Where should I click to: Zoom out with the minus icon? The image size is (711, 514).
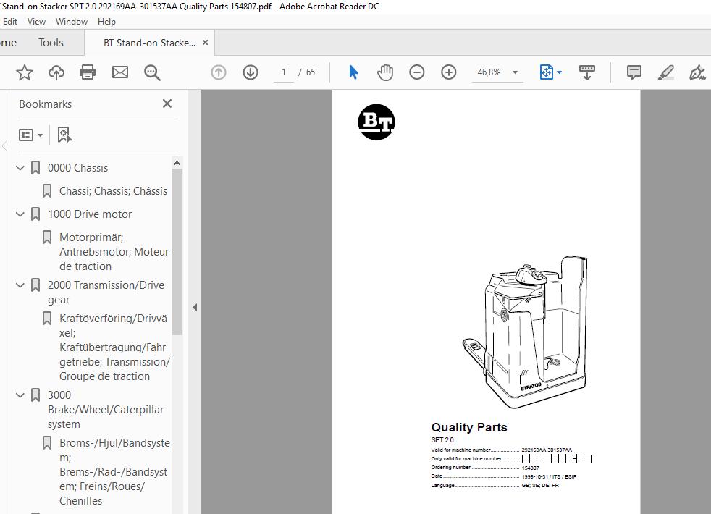tap(417, 72)
